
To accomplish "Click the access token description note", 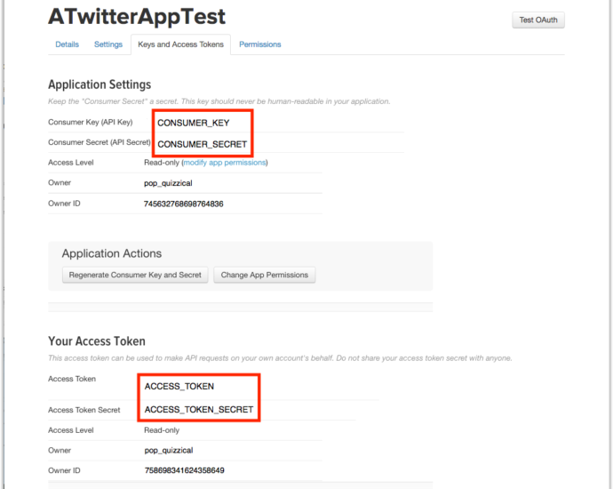I will 280,358.
